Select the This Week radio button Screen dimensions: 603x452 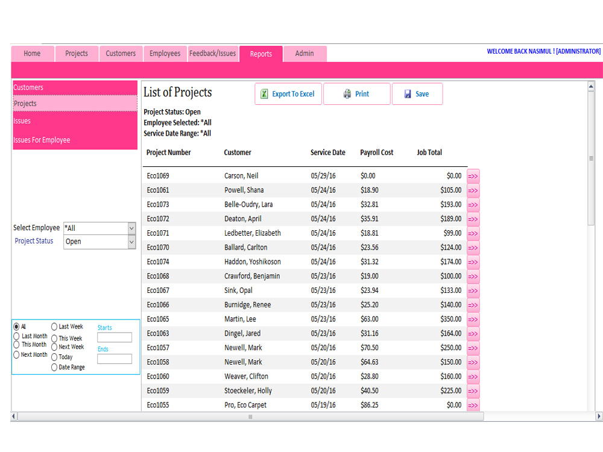[x=54, y=338]
